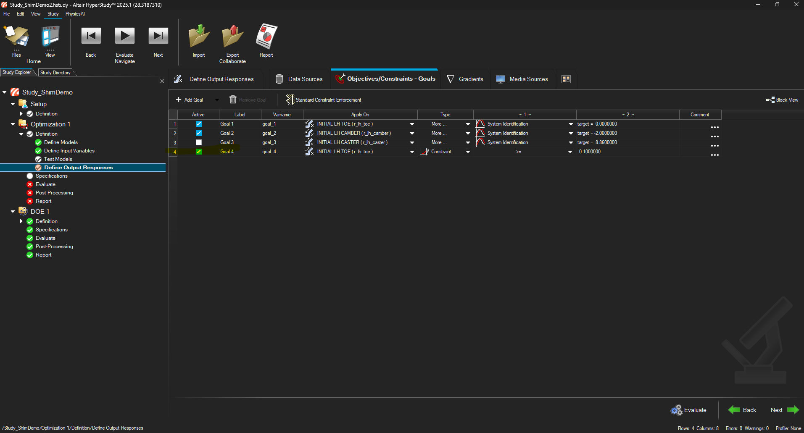Open the File menu

click(x=7, y=14)
